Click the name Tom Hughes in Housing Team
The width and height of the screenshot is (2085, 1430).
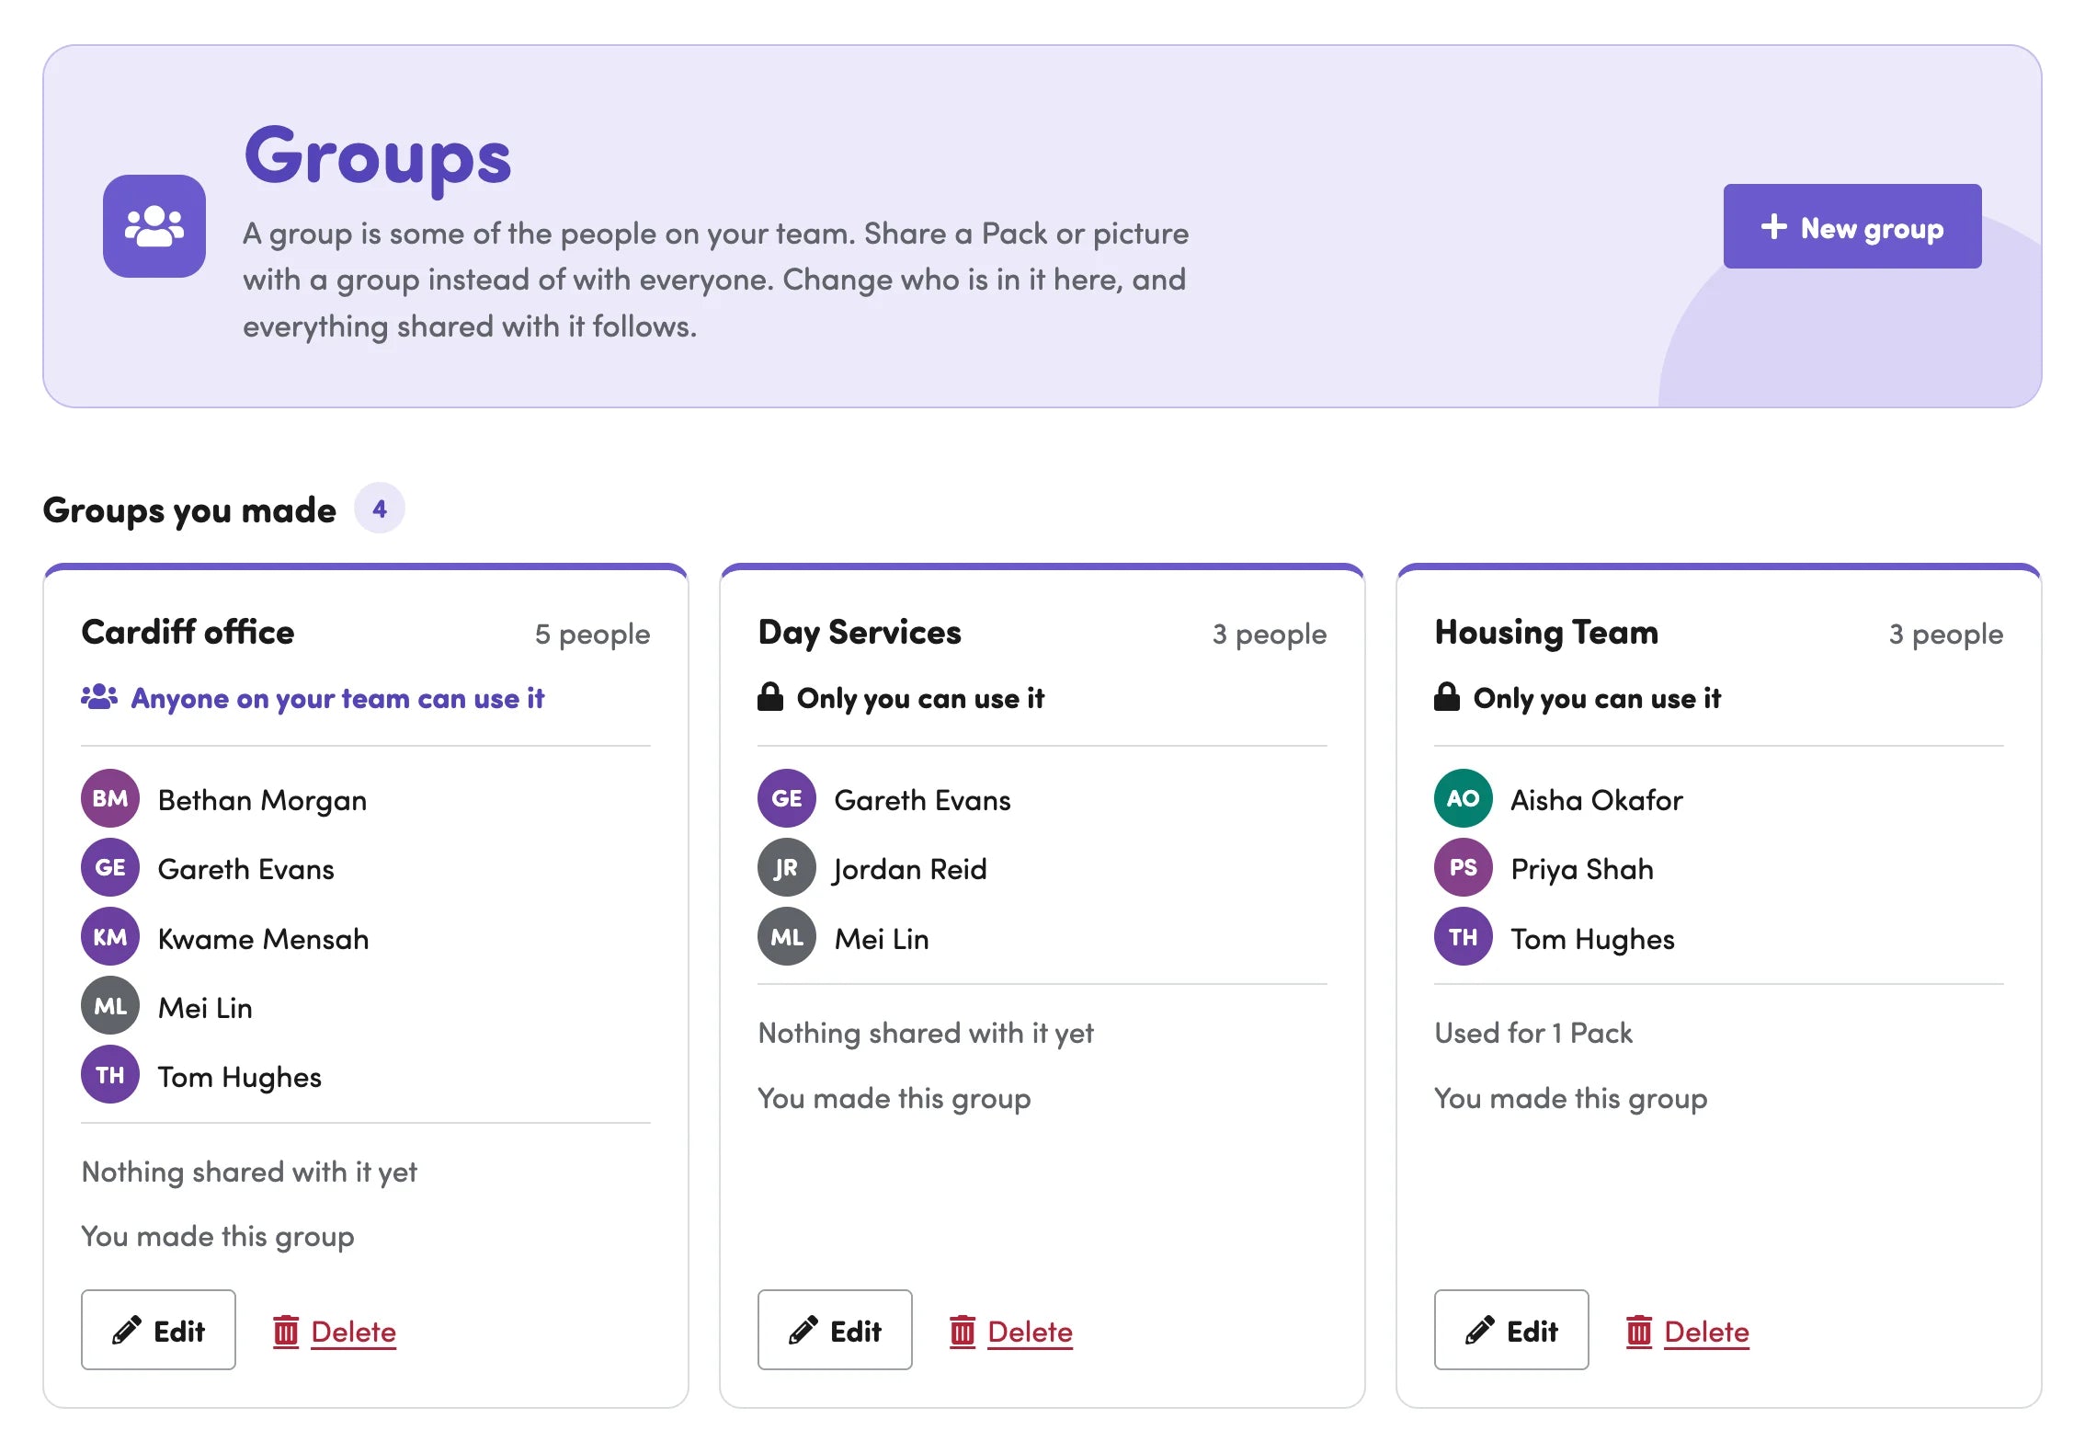click(x=1592, y=940)
